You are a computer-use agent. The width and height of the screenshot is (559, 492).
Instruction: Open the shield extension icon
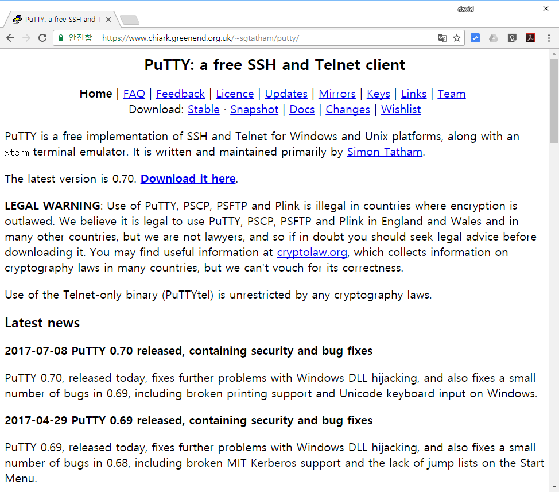click(512, 38)
